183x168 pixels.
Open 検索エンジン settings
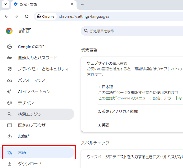coord(37,114)
